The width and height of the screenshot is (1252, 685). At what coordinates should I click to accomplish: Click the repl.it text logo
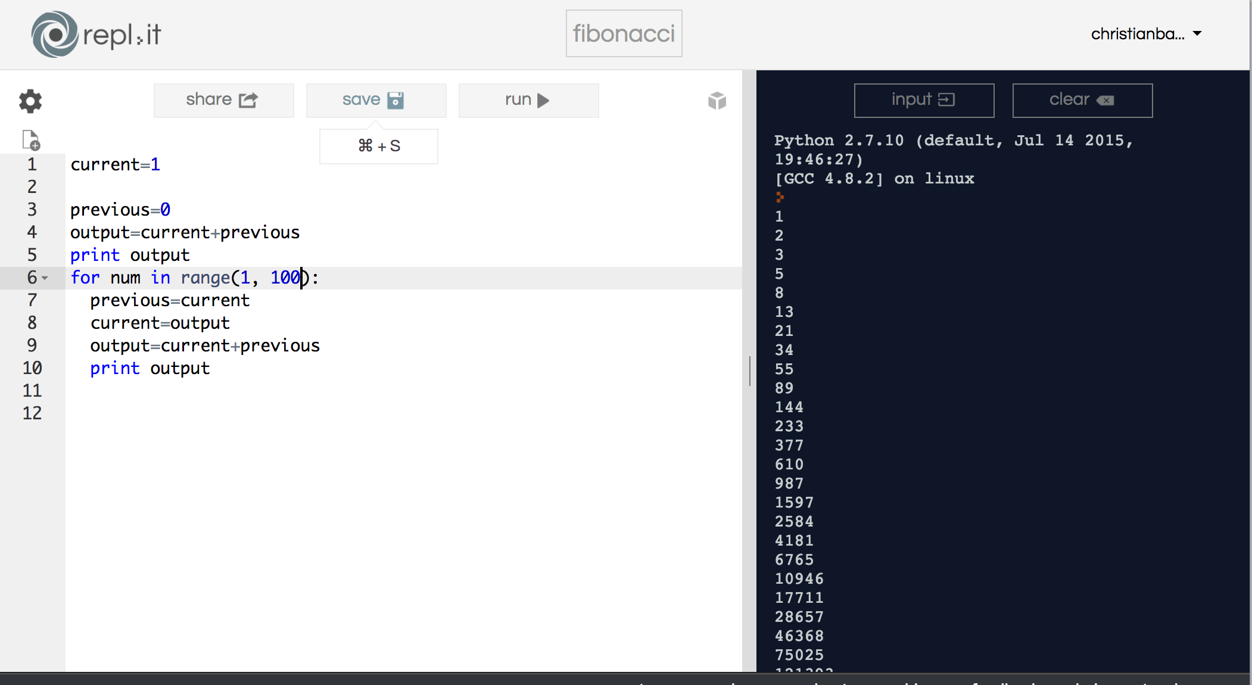click(122, 35)
